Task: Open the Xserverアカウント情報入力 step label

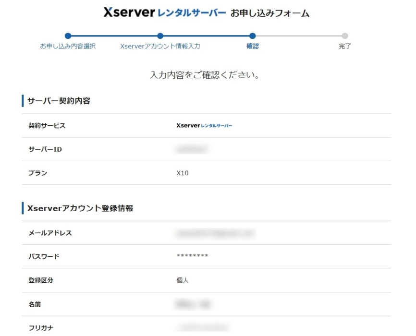Action: [x=160, y=46]
